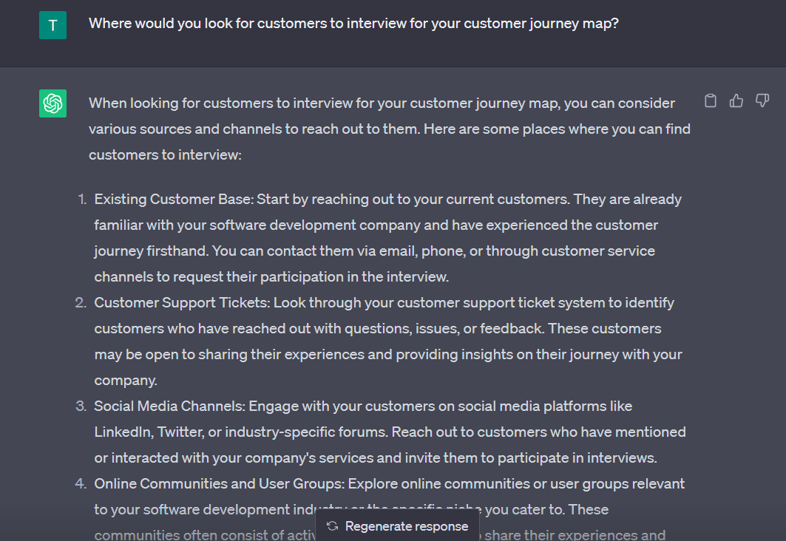Click list number 4 marker
Screen dimensions: 786x541
click(x=81, y=484)
